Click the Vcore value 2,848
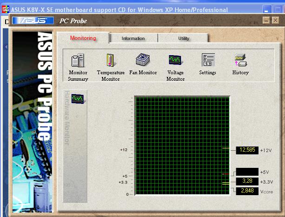Viewport: 285px width, 217px height. 247,191
